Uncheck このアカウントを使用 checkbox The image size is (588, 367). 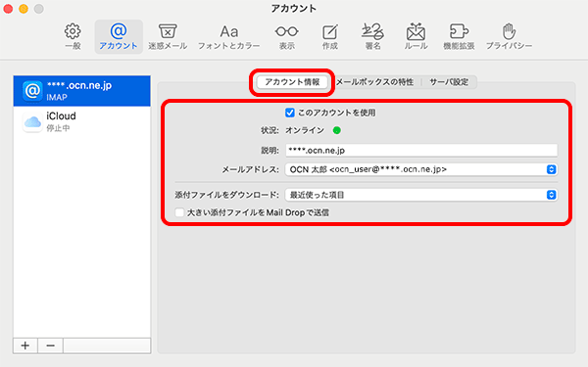coord(289,113)
